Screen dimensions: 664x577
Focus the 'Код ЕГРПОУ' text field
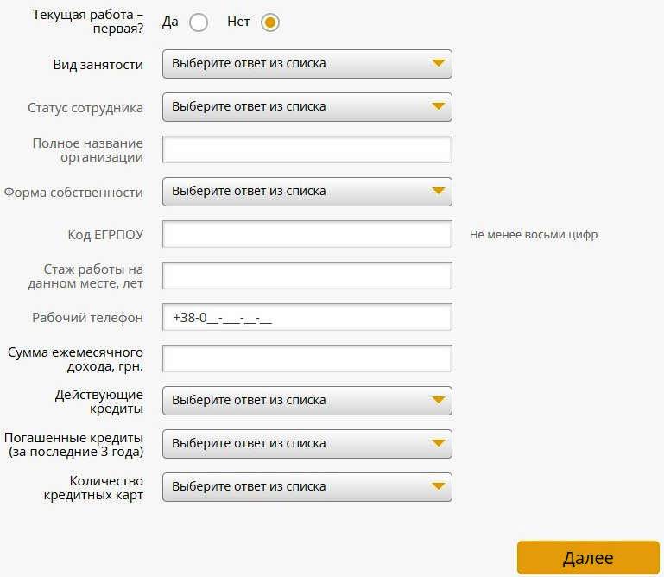point(307,234)
